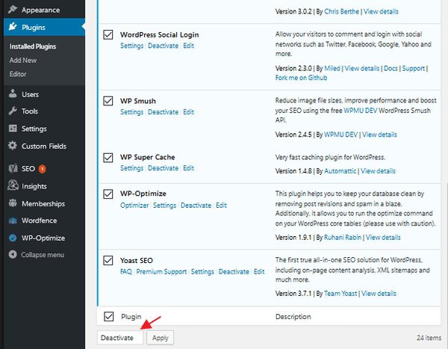The height and width of the screenshot is (349, 448).
Task: Open Yoast SEO Premium Support link
Action: pyautogui.click(x=161, y=271)
